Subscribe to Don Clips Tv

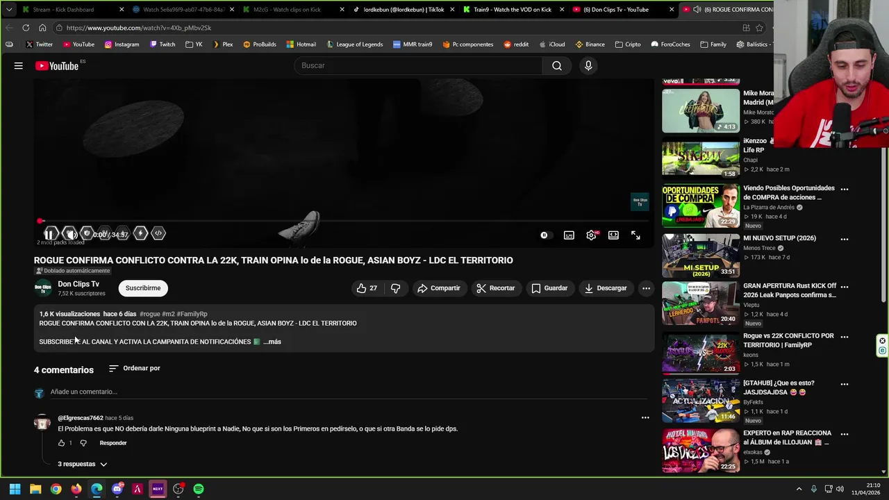(143, 288)
